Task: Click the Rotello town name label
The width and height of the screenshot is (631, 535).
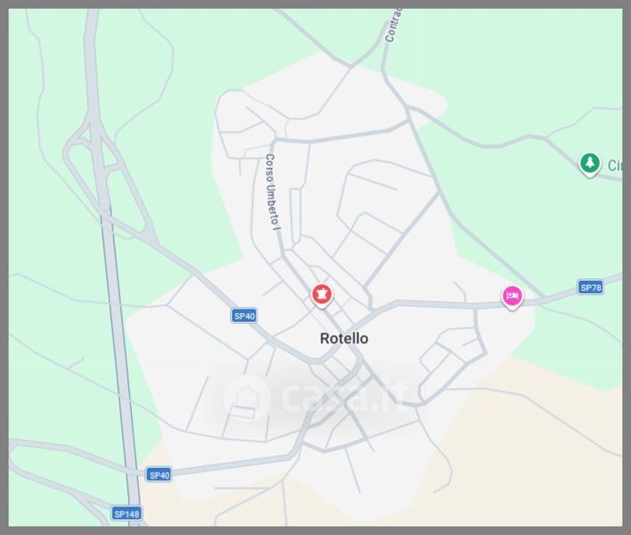Action: pos(344,339)
